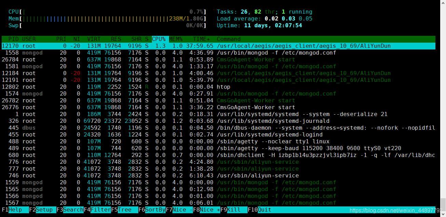Choose F4 Filter in the function bar
Viewport: 446px width, 217px height.
coord(97,210)
